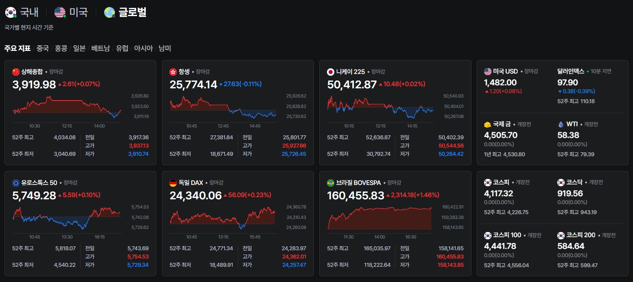Open the 일본 category
This screenshot has height=282, width=633.
79,48
